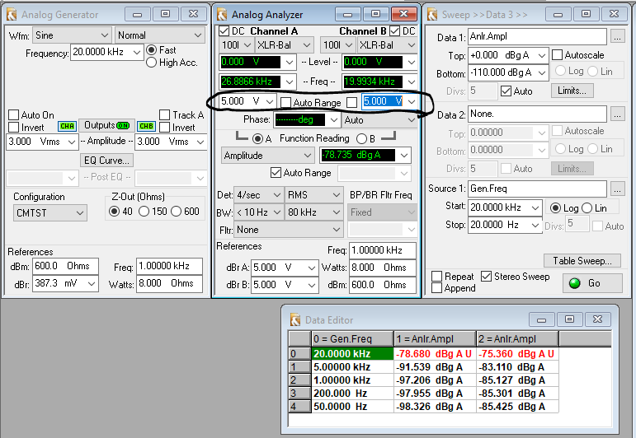636x438 pixels.
Task: Enable Channel A Auto Range checkbox
Action: click(x=286, y=102)
